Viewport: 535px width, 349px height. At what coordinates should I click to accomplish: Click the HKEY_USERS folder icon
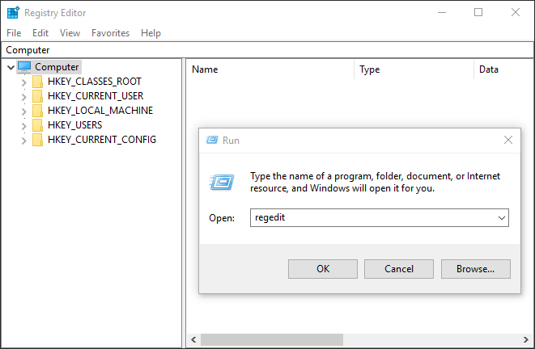[37, 125]
